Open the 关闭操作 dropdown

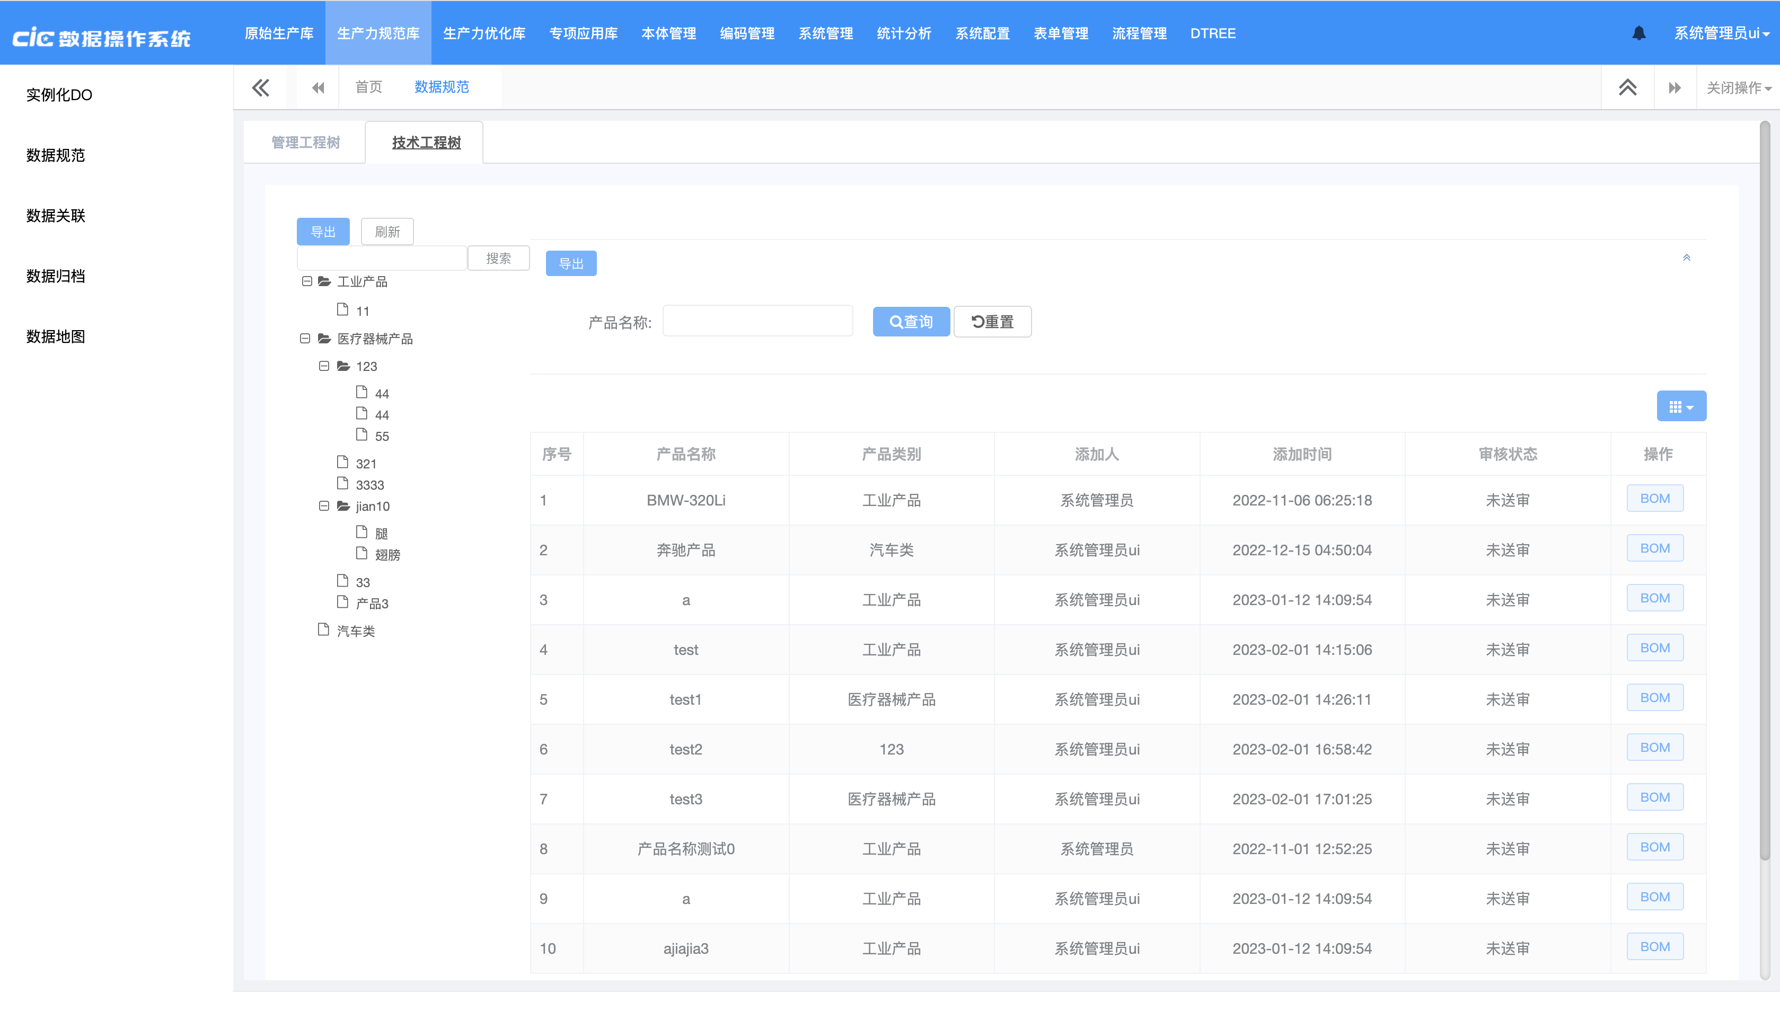[x=1738, y=87]
